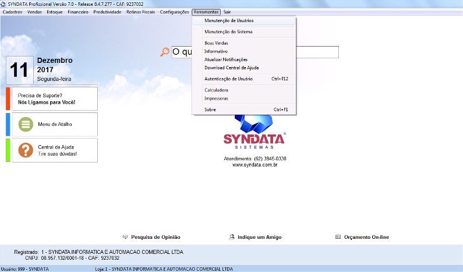Click the Orçamento On-line link
This screenshot has height=272, width=463.
(366, 237)
